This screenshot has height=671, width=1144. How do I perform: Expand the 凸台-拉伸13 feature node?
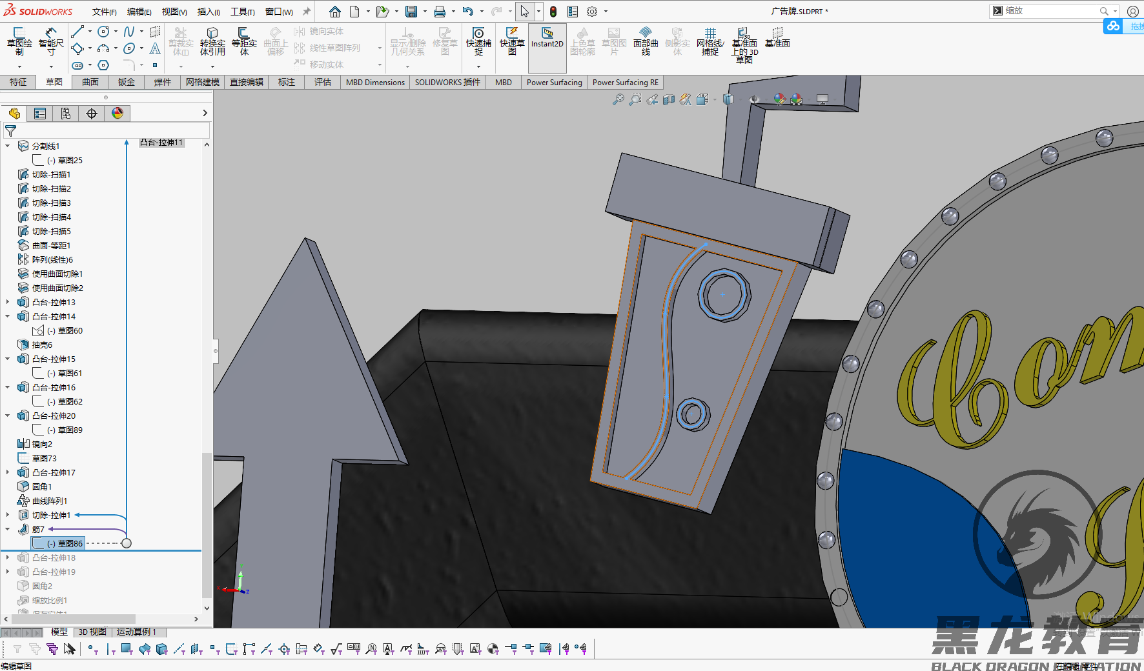coord(7,301)
